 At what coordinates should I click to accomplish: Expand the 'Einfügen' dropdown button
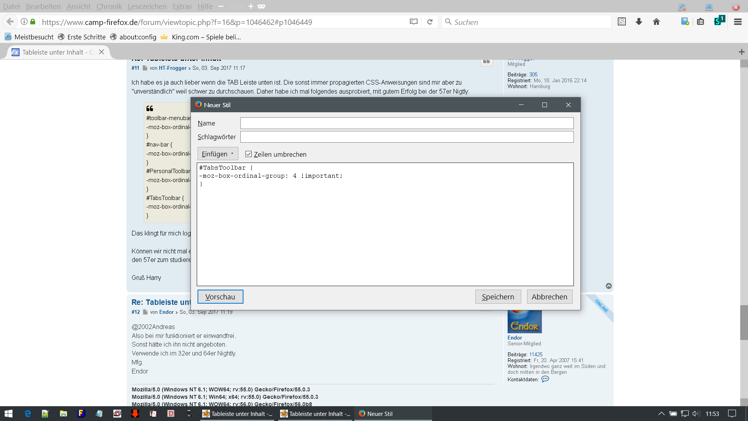[x=217, y=154]
